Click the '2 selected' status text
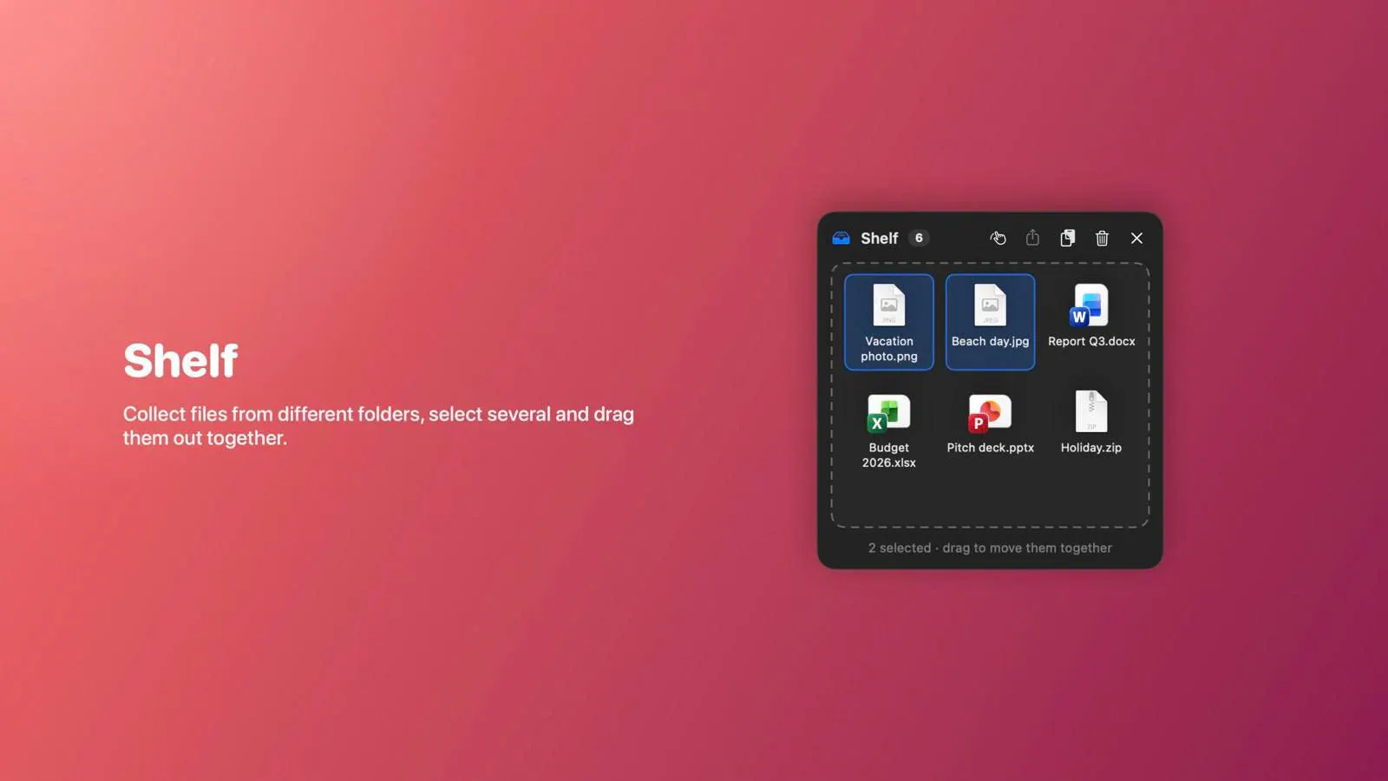Viewport: 1388px width, 781px height. tap(900, 548)
